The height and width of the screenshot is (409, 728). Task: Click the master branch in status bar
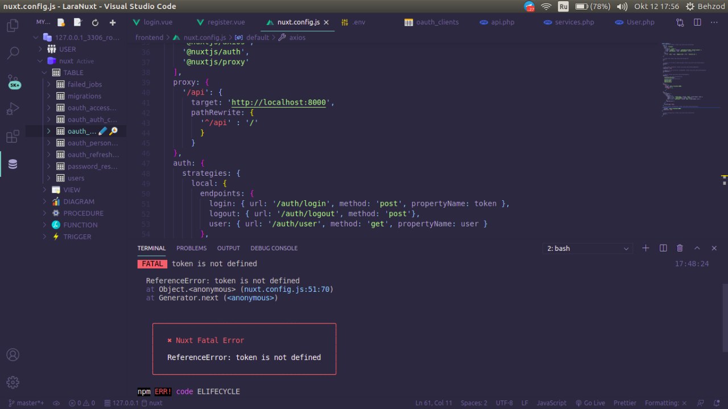pos(26,403)
